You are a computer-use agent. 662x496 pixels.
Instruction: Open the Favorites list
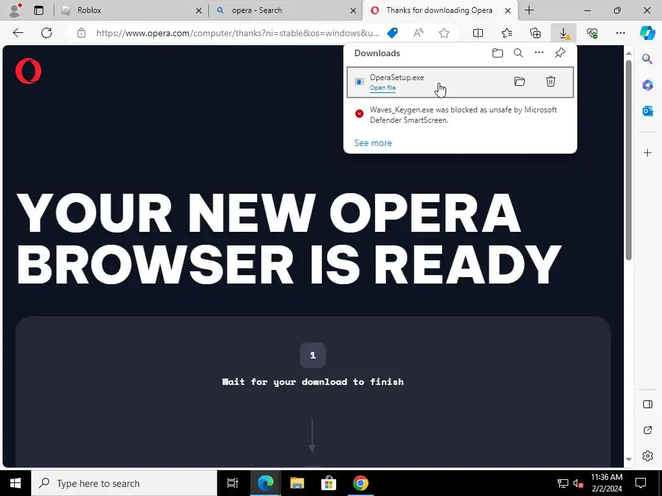[x=507, y=33]
